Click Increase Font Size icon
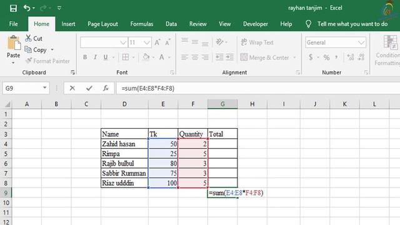Screen dimensions: 400x225 157,42
